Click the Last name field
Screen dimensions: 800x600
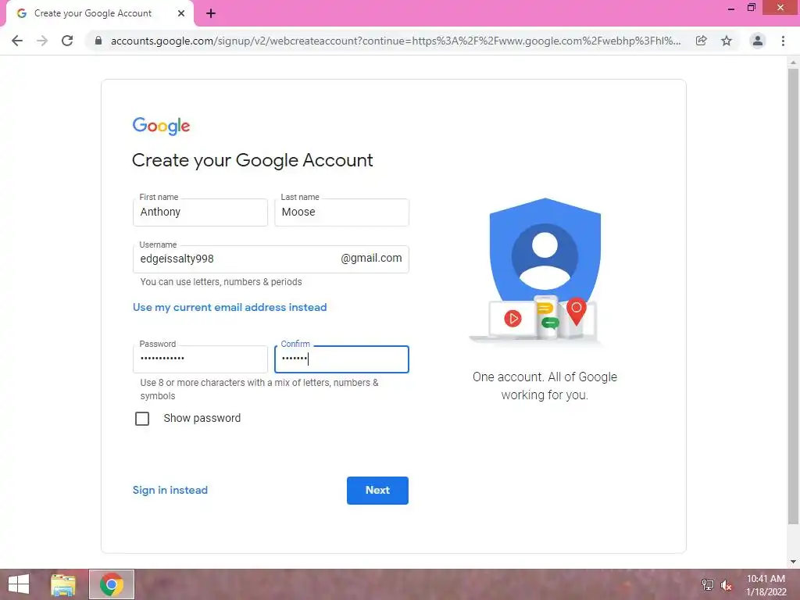[x=342, y=212]
